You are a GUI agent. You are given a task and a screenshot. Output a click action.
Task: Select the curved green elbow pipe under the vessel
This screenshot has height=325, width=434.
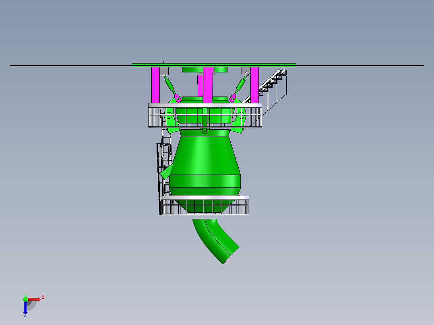(216, 241)
